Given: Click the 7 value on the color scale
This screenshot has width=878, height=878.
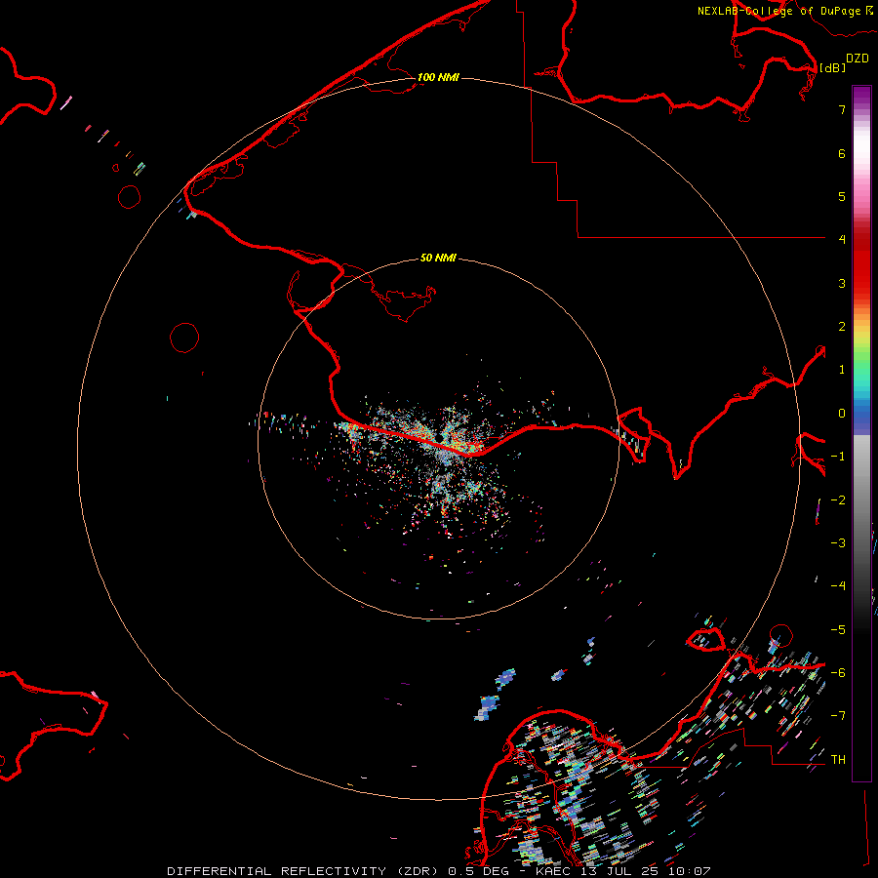Looking at the screenshot, I should pos(842,109).
